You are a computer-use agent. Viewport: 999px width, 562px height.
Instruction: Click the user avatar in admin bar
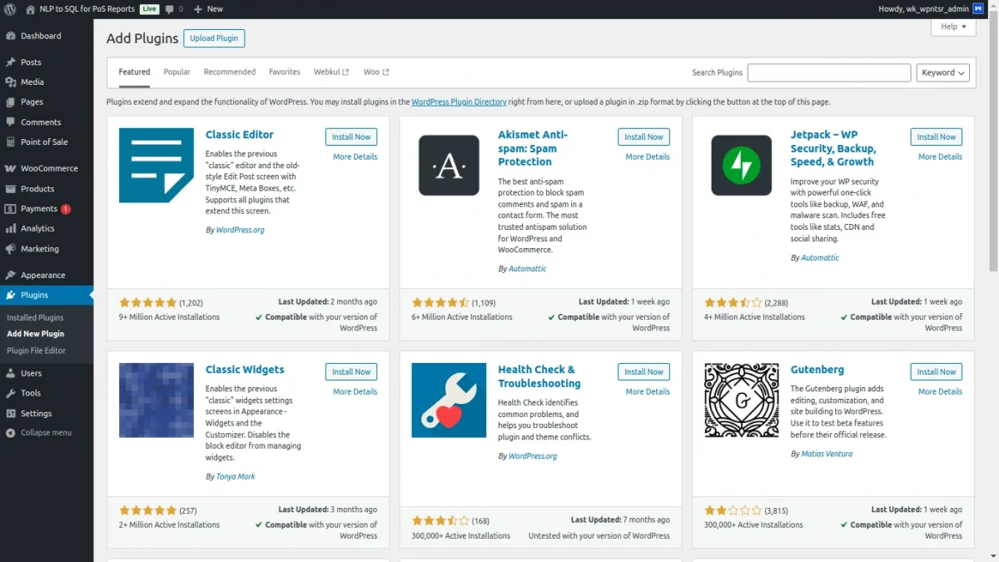pyautogui.click(x=978, y=9)
